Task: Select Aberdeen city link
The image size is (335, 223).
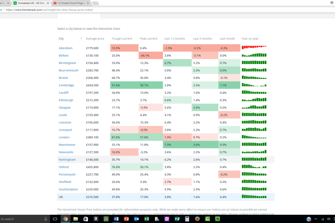Action: (65, 48)
